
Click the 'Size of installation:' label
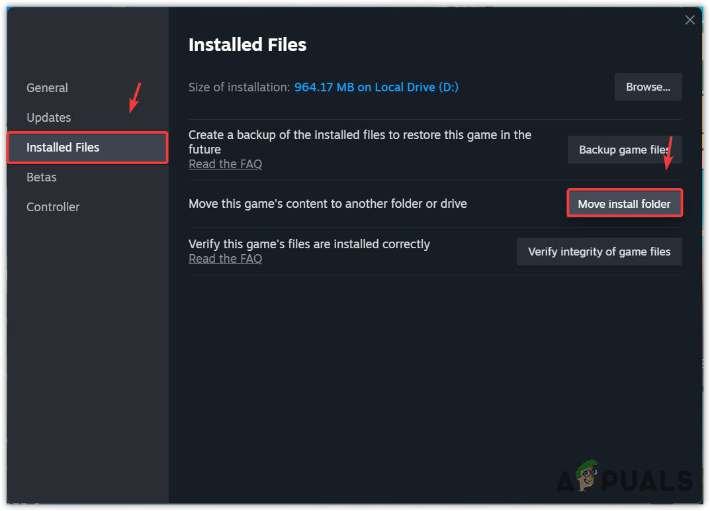coord(239,87)
